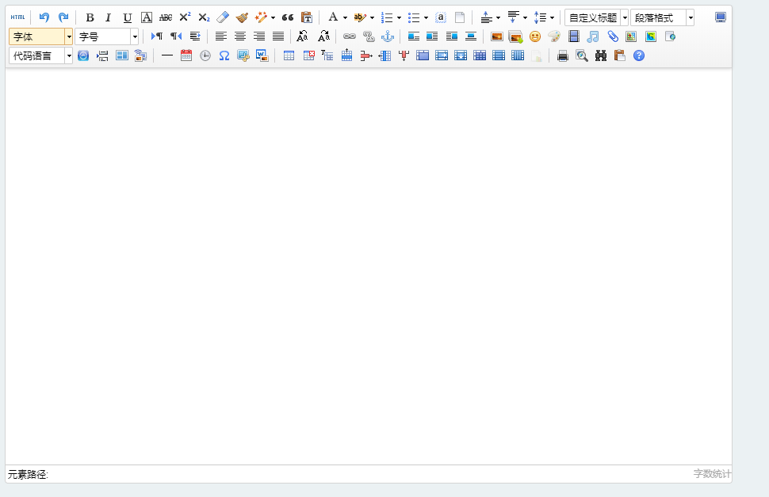Open the scrawl drawing palette

(554, 36)
